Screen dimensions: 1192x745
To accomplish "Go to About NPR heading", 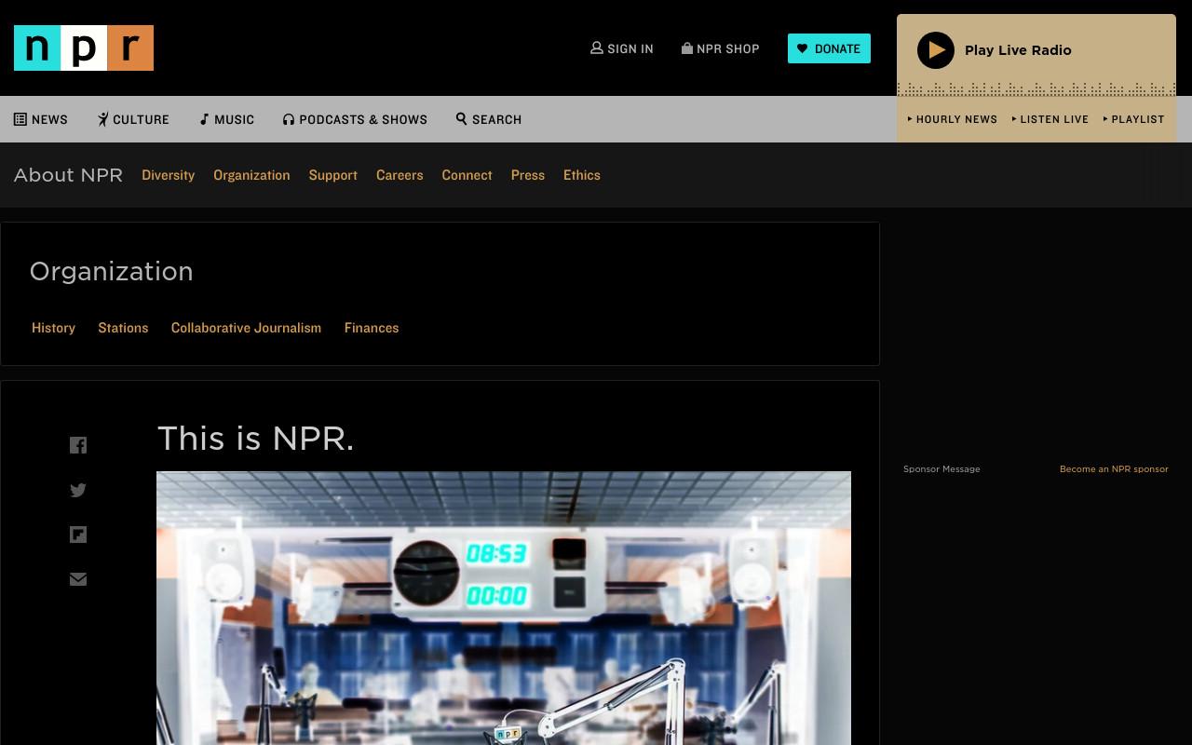I will tap(68, 175).
